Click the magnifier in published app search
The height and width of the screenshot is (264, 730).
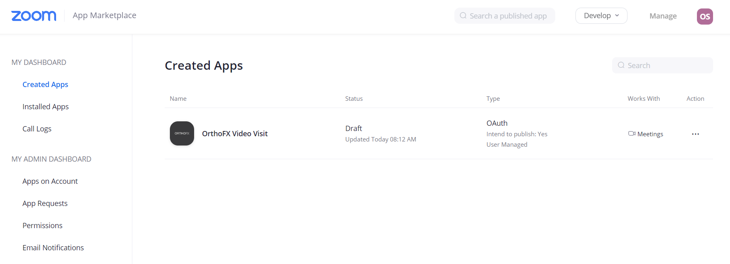pos(463,16)
